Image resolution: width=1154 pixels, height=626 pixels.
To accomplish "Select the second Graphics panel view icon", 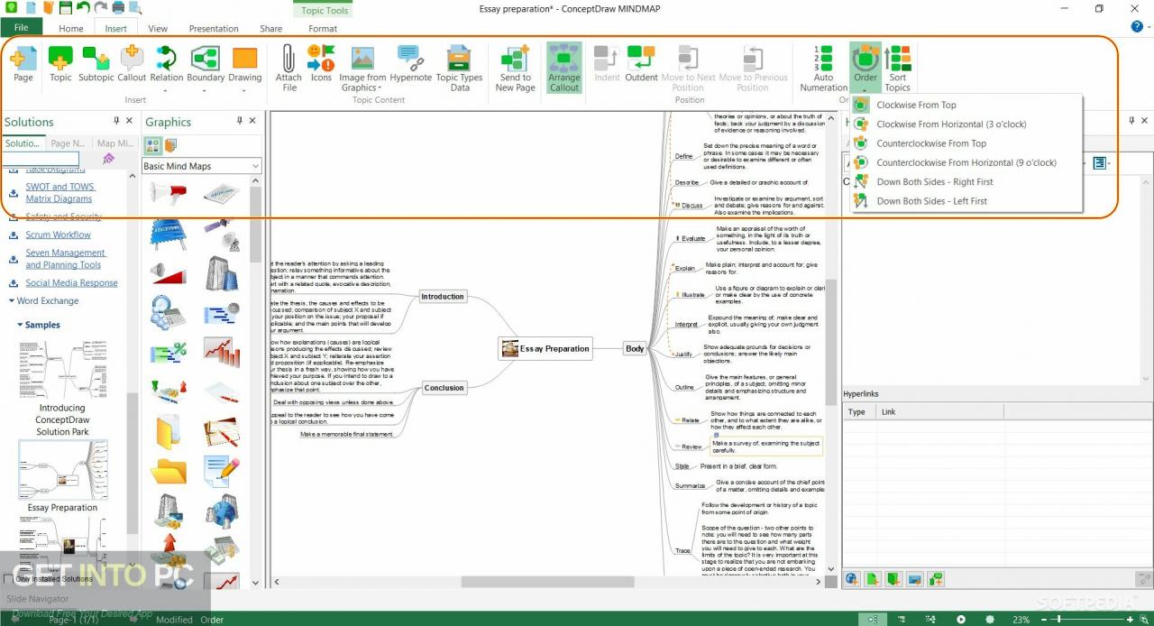I will (170, 145).
